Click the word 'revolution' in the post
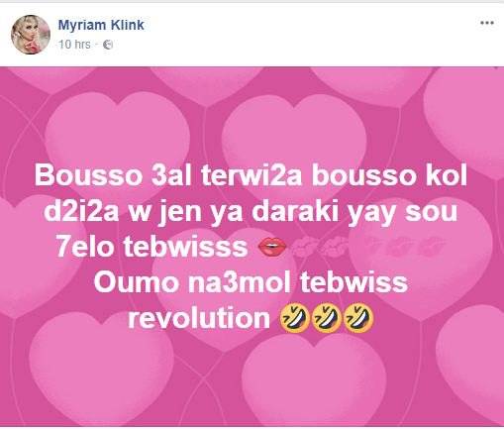 point(199,318)
